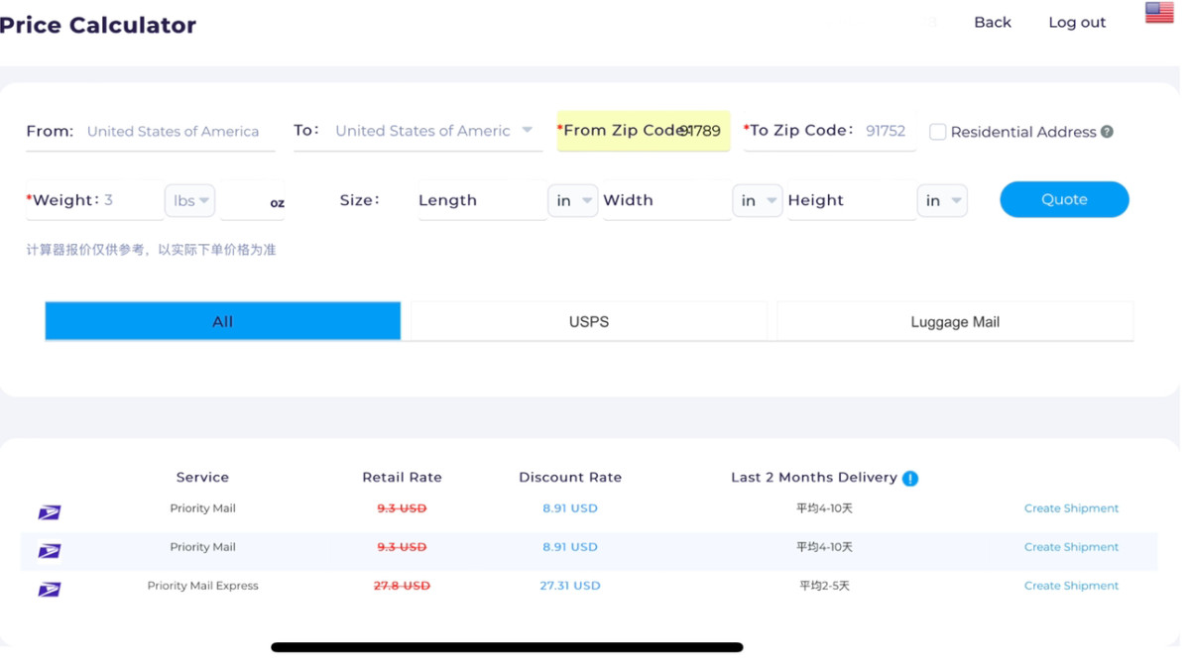Click the Back link in header
This screenshot has width=1190, height=668.
point(992,22)
